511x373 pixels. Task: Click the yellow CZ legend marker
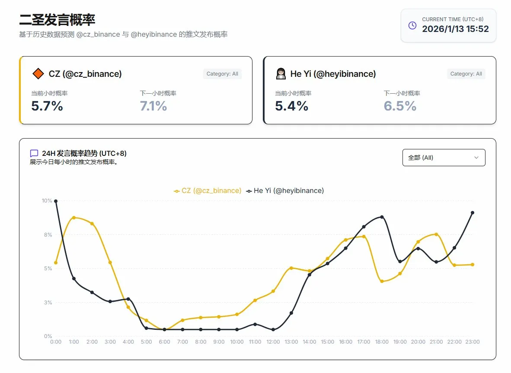[x=177, y=191]
